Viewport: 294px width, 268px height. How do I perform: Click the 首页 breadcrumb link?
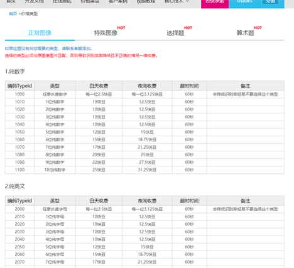coord(13,14)
